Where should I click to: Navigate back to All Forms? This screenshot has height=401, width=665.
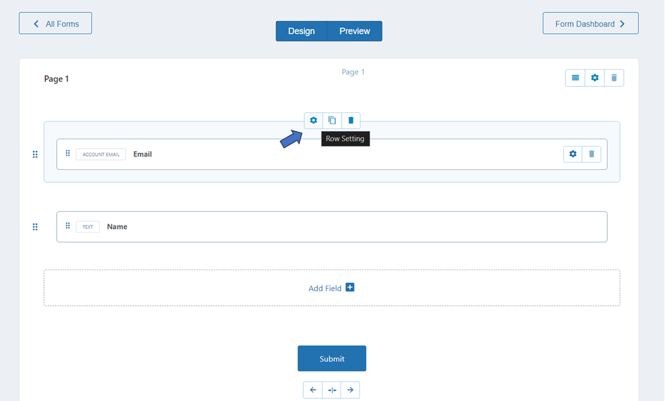[55, 23]
